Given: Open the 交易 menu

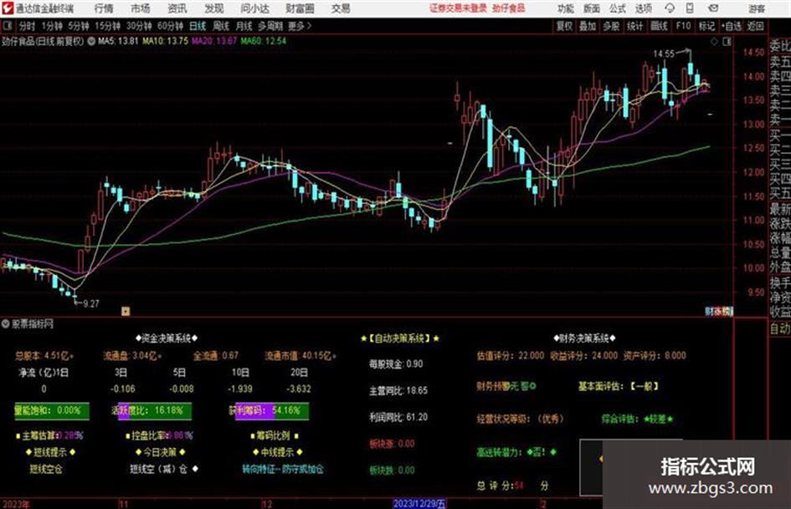Looking at the screenshot, I should (x=341, y=8).
